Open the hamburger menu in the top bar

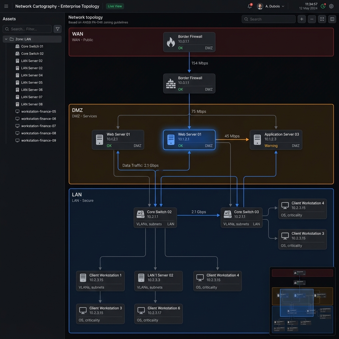[x=6, y=6]
